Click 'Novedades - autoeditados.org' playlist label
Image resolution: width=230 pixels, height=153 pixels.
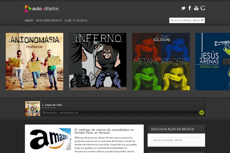coord(62,112)
